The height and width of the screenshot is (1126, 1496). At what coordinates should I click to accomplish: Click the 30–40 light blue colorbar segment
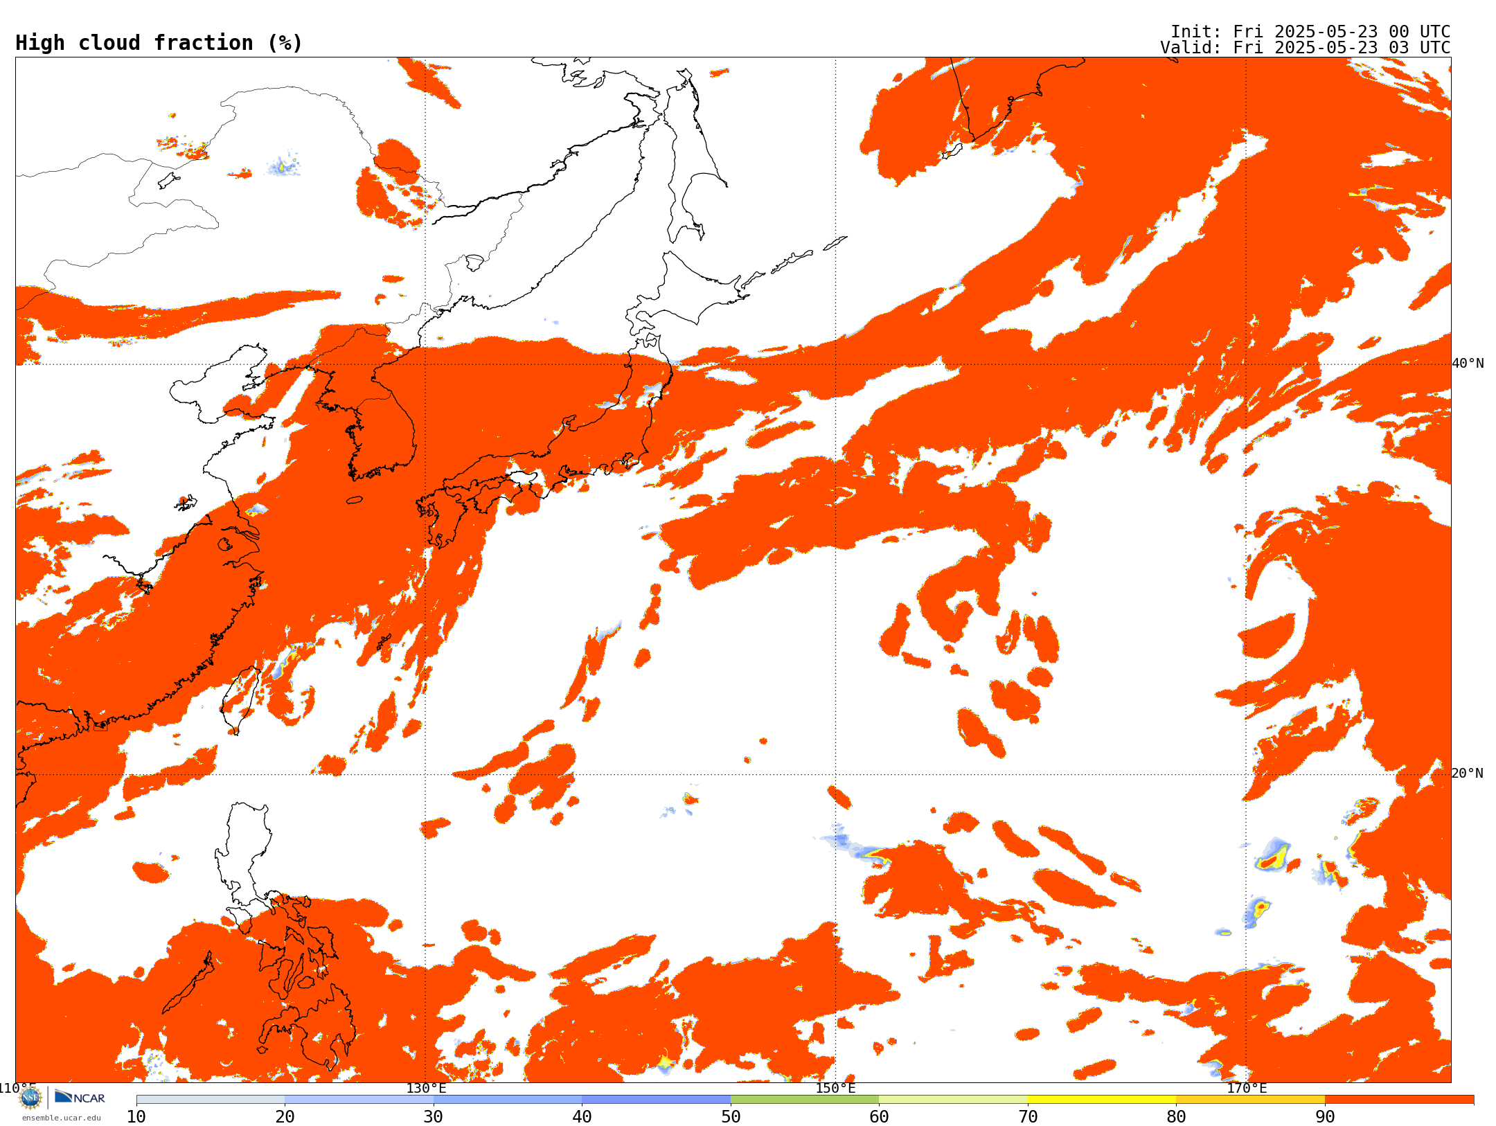click(x=508, y=1100)
